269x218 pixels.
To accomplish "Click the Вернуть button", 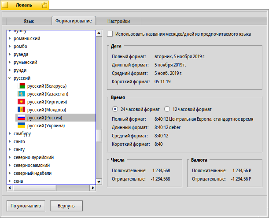I will (x=66, y=205).
